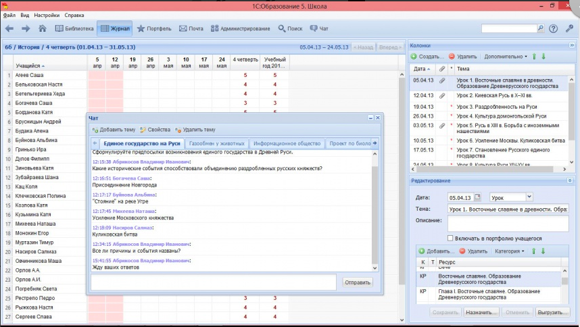Open the Библиотека section
580x327 pixels.
pyautogui.click(x=74, y=28)
